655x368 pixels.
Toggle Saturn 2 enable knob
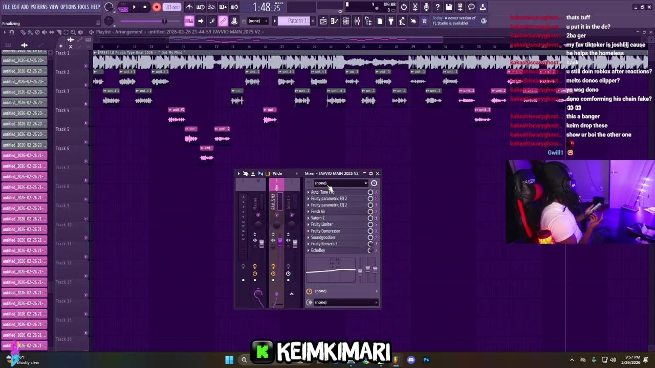tap(370, 218)
